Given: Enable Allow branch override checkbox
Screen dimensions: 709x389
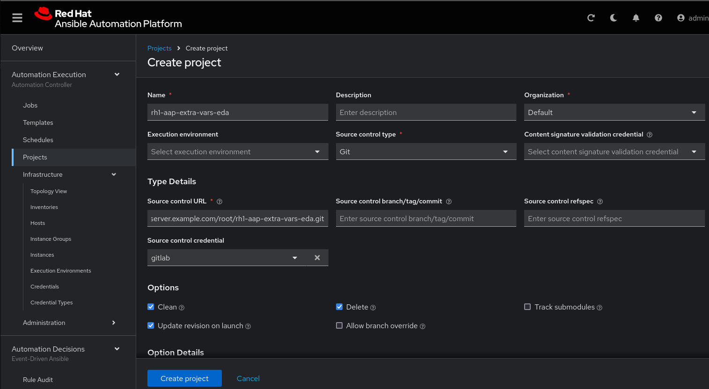Looking at the screenshot, I should point(339,325).
